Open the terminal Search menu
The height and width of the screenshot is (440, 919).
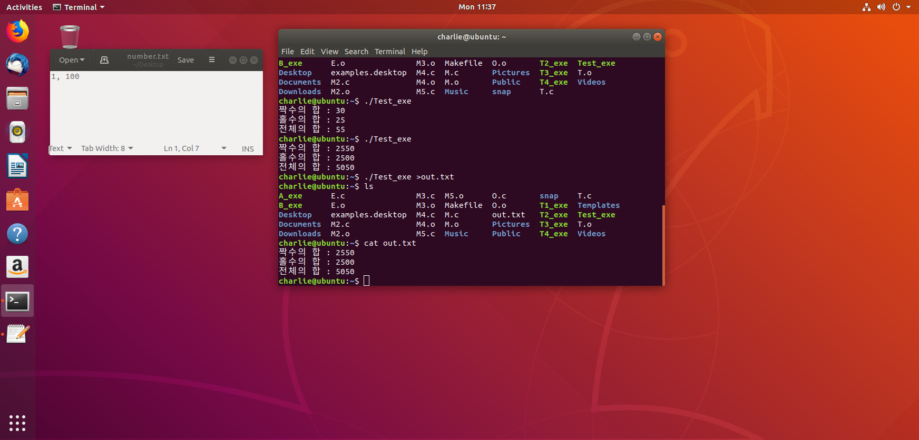coord(356,52)
